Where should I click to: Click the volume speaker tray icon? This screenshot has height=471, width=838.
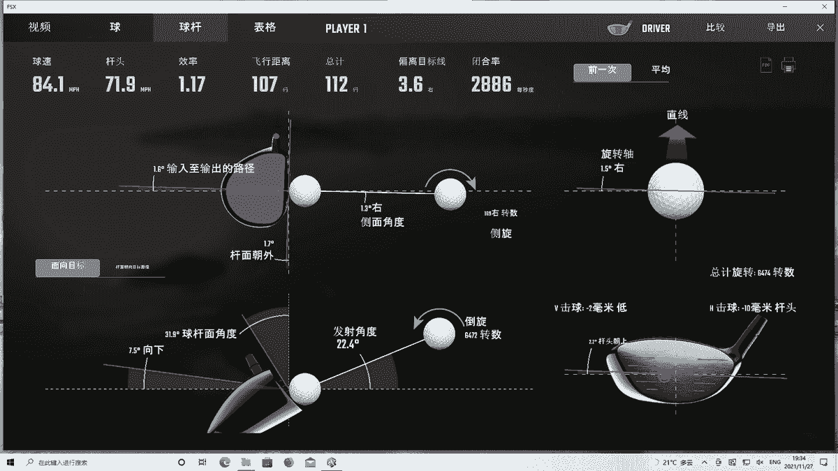(760, 462)
